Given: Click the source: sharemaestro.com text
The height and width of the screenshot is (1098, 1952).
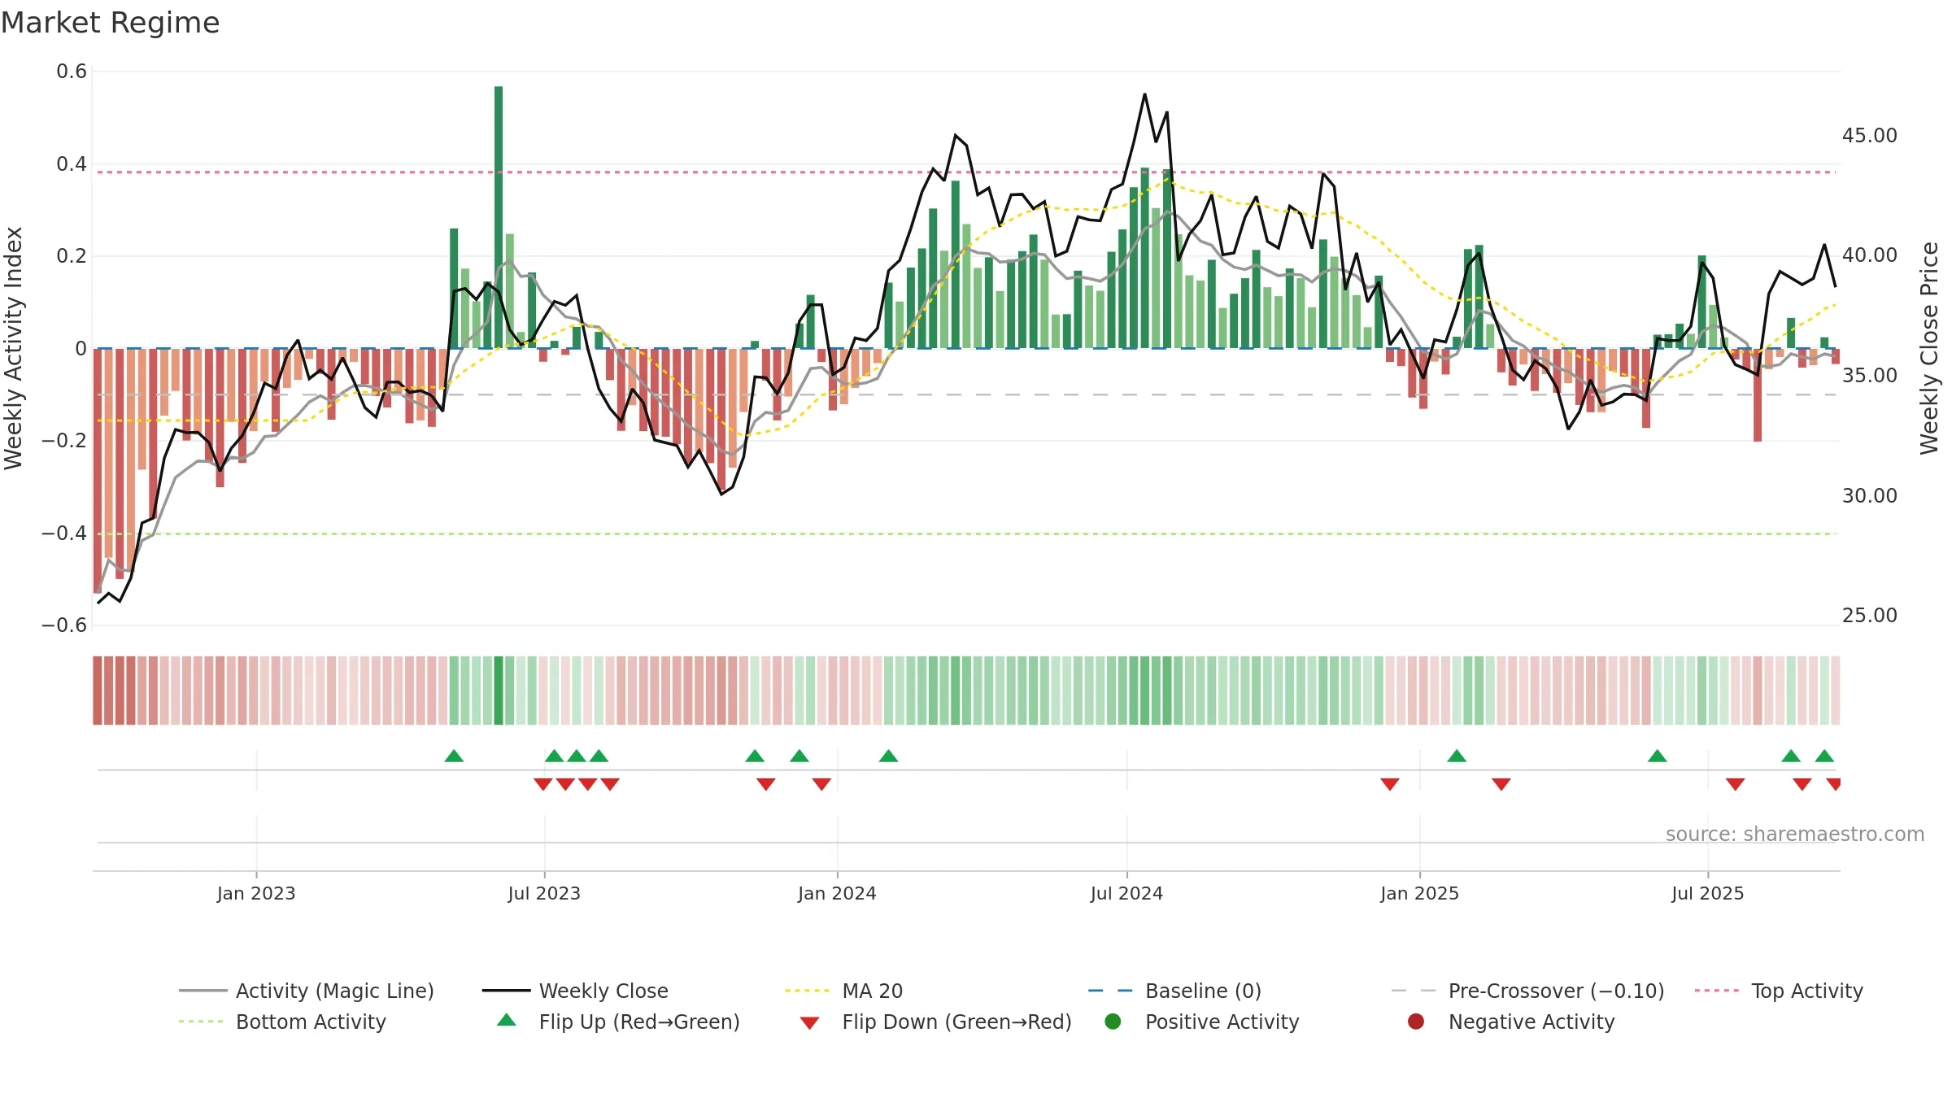Looking at the screenshot, I should click(1795, 834).
